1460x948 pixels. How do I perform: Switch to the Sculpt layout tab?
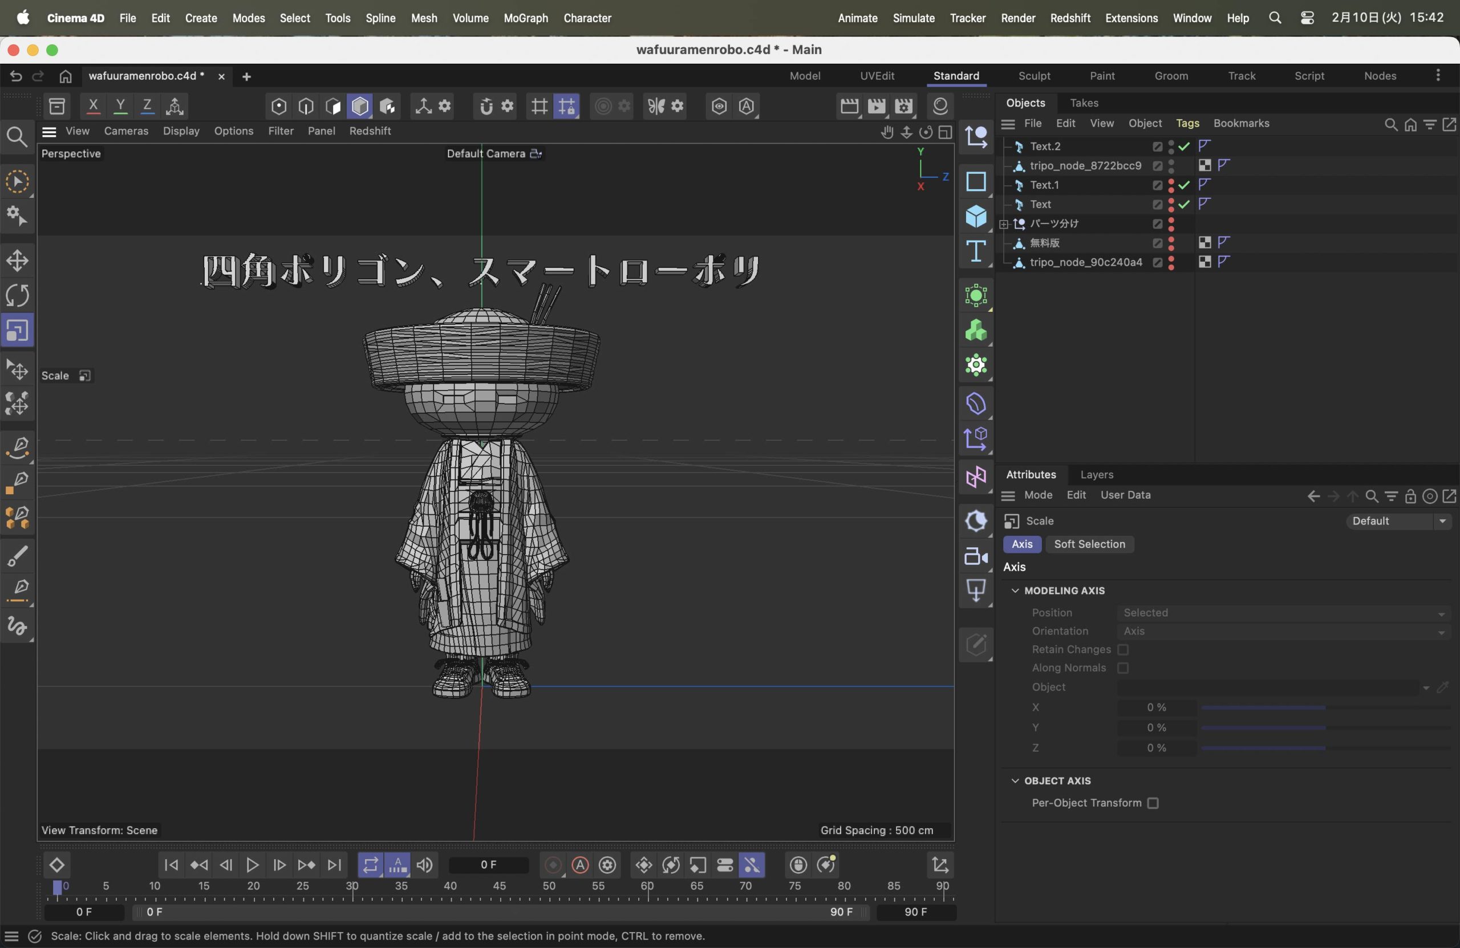[x=1035, y=76]
